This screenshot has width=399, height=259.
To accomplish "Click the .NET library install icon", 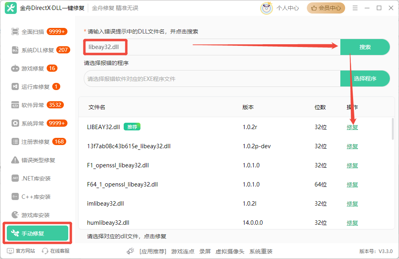I will pos(15,178).
